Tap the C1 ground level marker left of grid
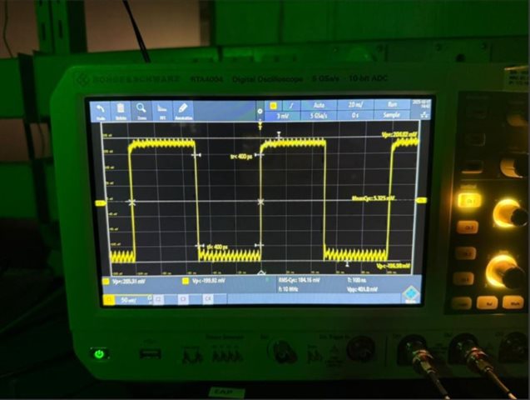Screen dimensions: 530x400 click(x=101, y=203)
